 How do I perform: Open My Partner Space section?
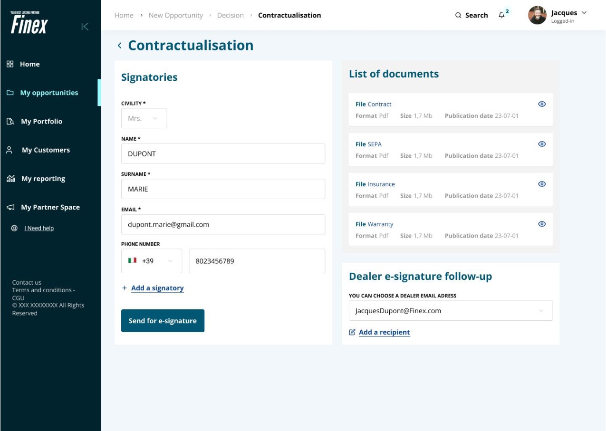tap(50, 207)
